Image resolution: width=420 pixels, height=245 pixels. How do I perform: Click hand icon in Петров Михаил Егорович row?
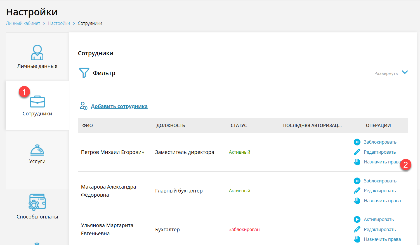coord(357,162)
